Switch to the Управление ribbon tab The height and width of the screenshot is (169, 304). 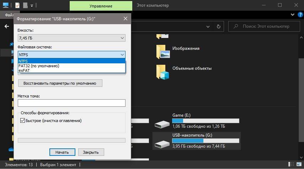[x=101, y=6]
